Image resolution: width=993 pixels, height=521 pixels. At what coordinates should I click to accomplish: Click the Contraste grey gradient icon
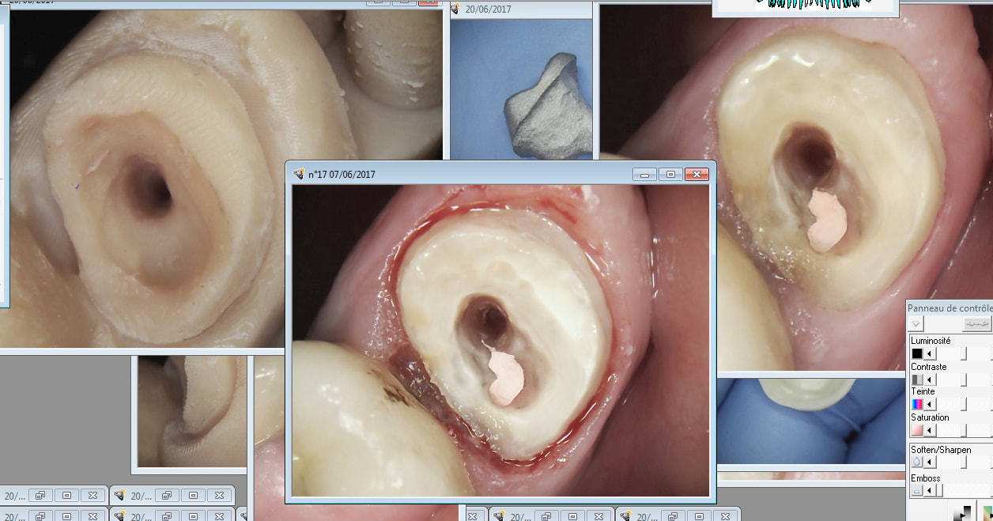(917, 379)
